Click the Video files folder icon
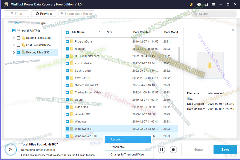Viewport: 240px width, 160px height. [72, 107]
